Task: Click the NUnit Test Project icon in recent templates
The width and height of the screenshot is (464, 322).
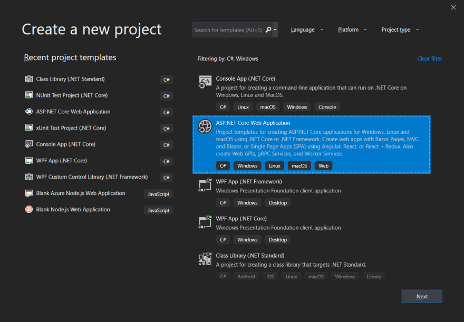Action: coord(28,95)
